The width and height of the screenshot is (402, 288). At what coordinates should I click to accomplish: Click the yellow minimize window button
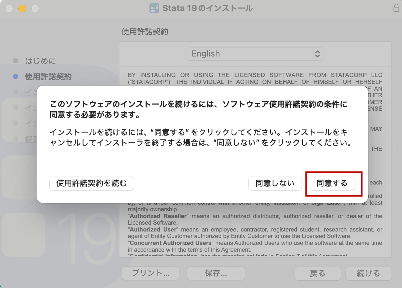tap(22, 8)
